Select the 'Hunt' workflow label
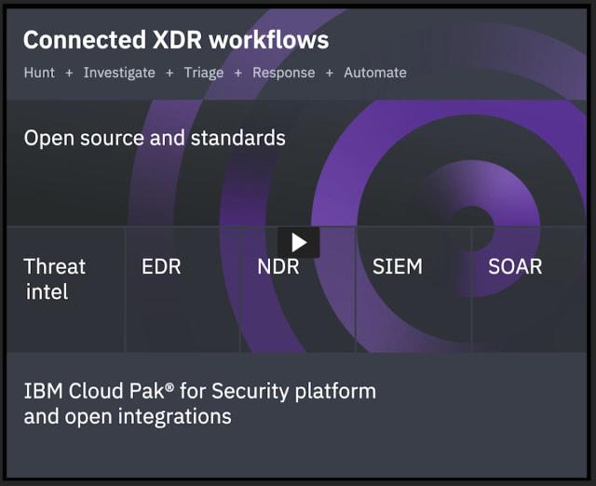This screenshot has width=596, height=486. point(39,73)
